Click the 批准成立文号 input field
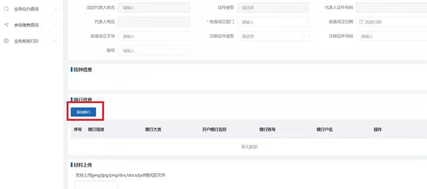427x189 pixels. click(154, 36)
